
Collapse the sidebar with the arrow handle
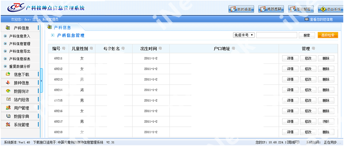point(41,81)
